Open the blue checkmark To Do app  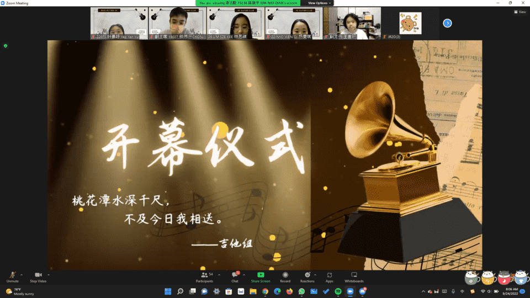(326, 291)
